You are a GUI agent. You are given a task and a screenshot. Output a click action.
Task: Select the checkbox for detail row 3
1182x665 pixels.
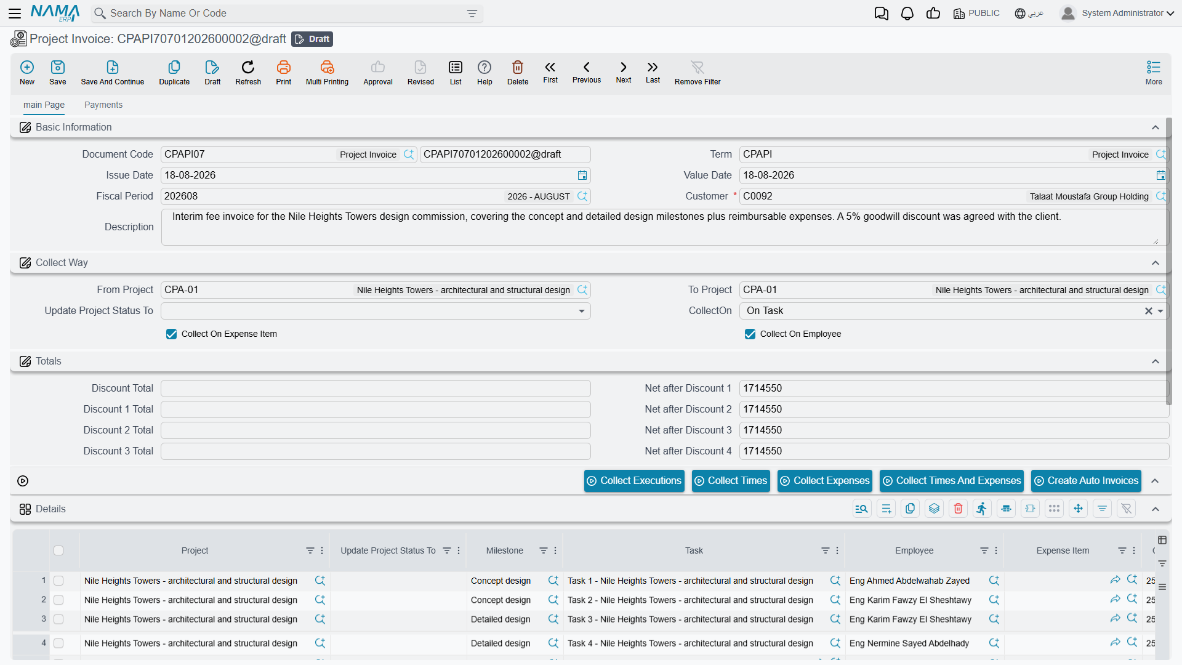click(58, 619)
